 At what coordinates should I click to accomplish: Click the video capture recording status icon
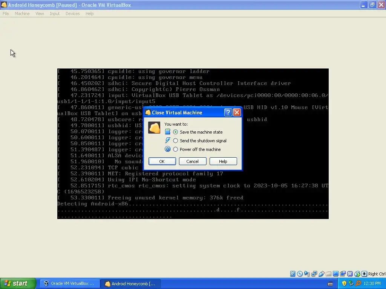pyautogui.click(x=343, y=274)
